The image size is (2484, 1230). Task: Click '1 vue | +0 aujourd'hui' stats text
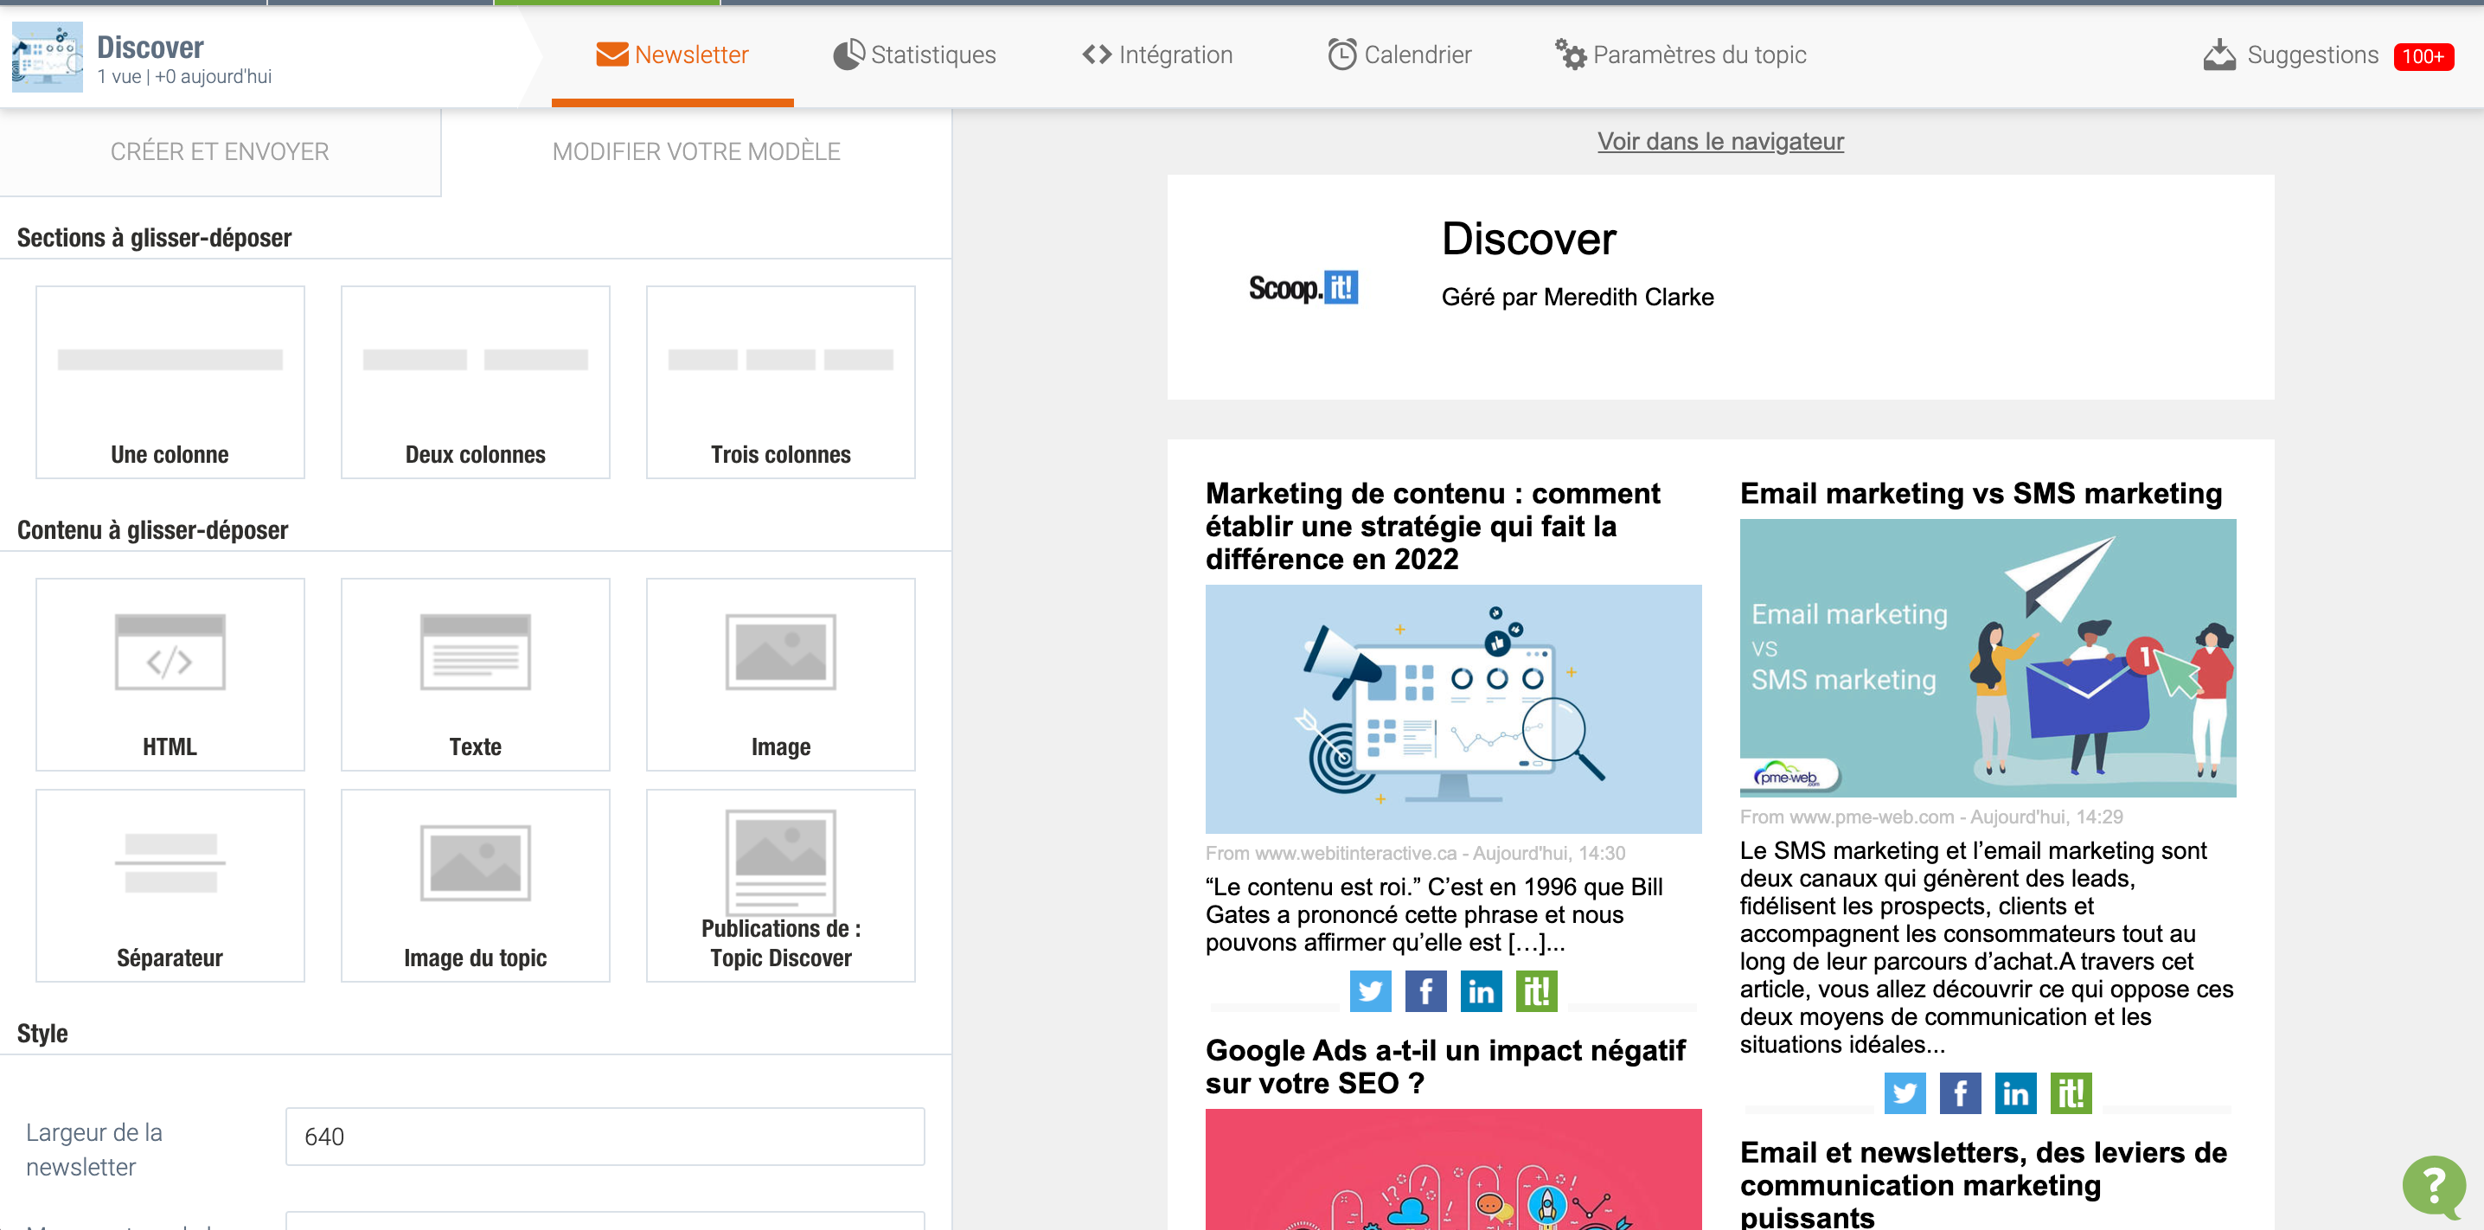(x=184, y=76)
